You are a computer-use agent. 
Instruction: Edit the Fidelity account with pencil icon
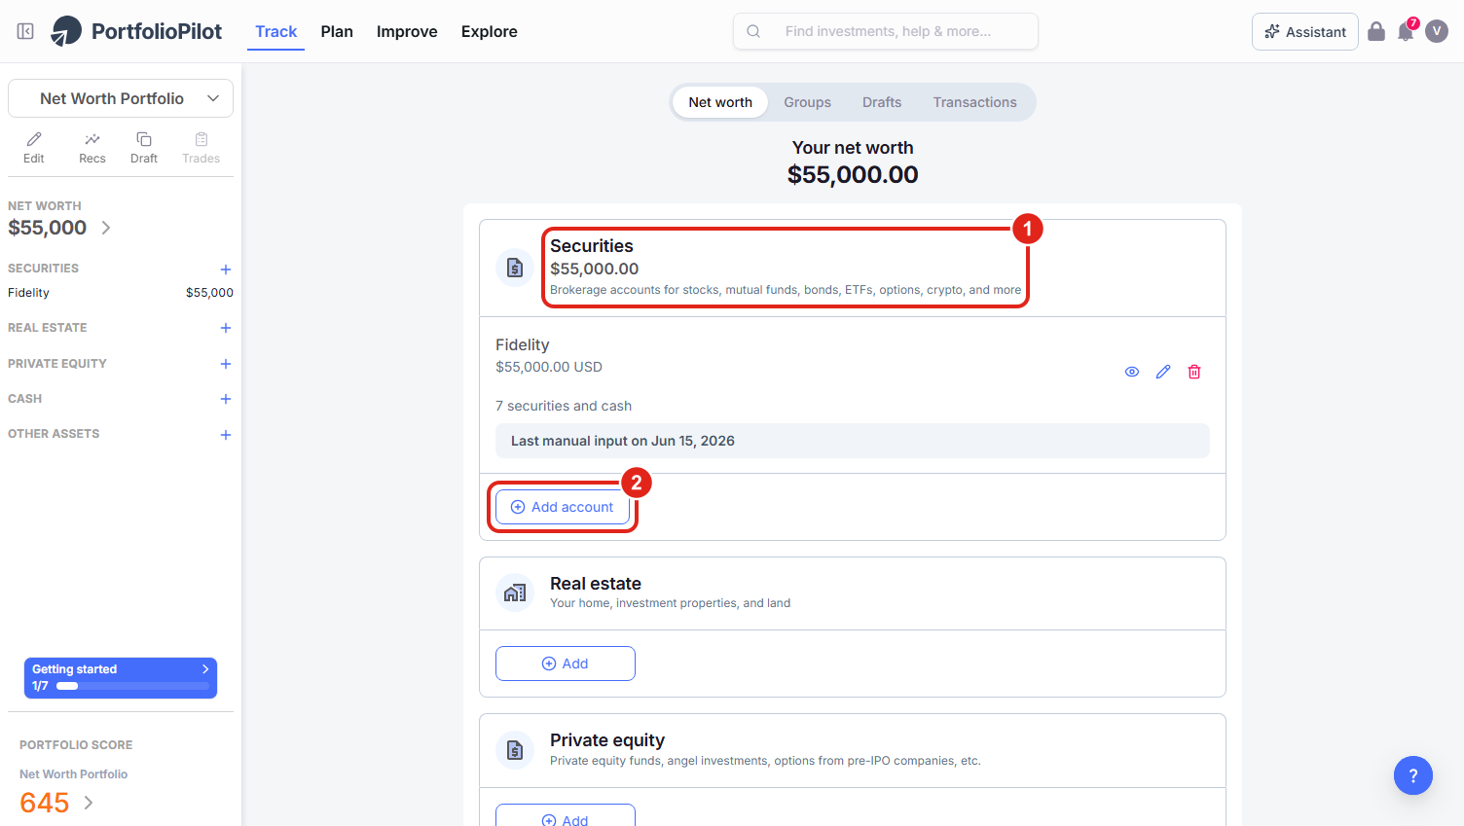[1163, 372]
